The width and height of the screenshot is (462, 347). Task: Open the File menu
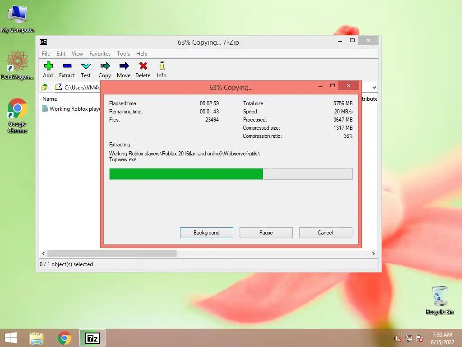pos(46,54)
